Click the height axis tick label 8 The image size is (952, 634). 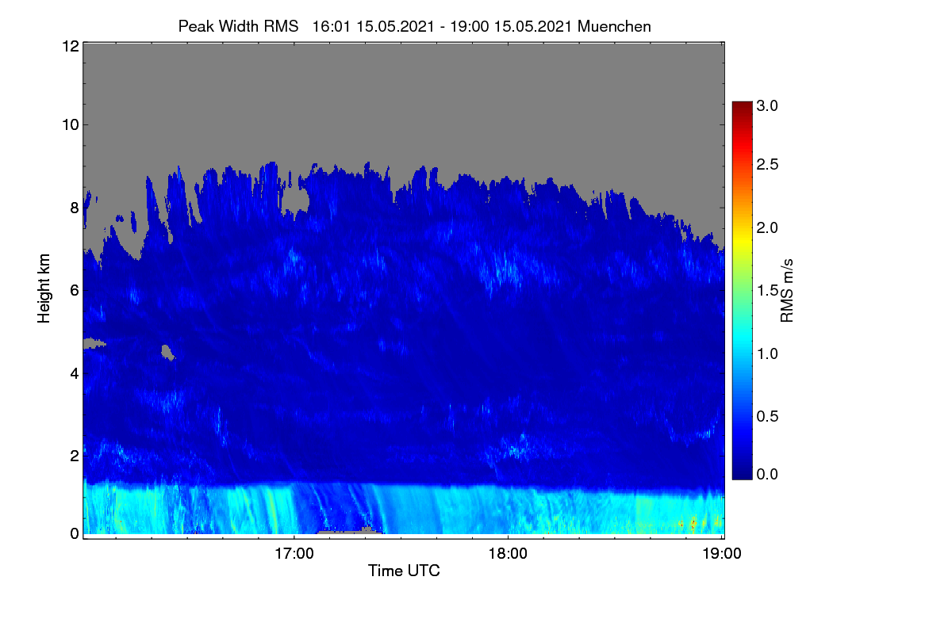click(74, 208)
